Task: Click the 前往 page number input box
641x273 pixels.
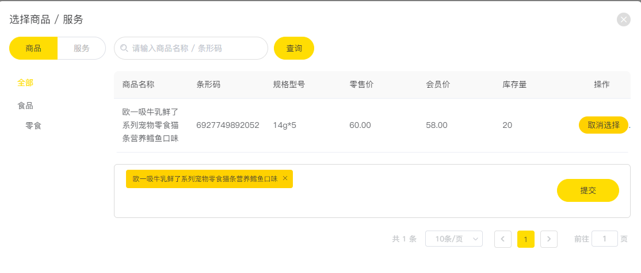Action: 605,239
